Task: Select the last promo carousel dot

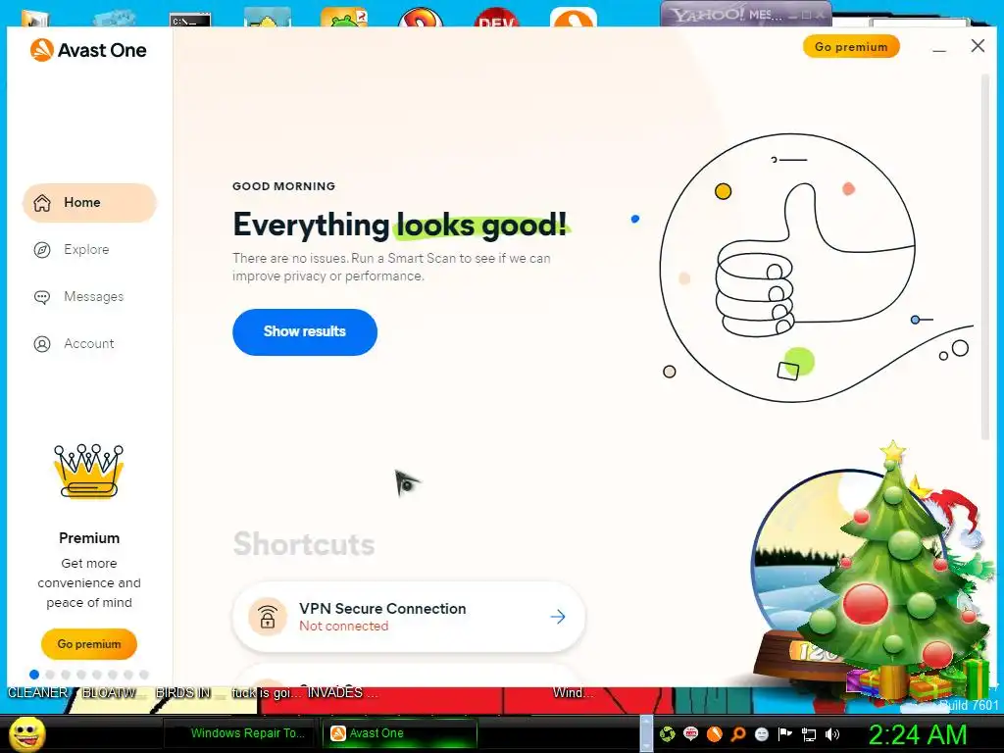Action: pos(144,675)
